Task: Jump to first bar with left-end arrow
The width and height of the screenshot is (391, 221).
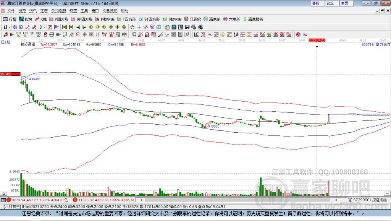Action: [x=64, y=27]
